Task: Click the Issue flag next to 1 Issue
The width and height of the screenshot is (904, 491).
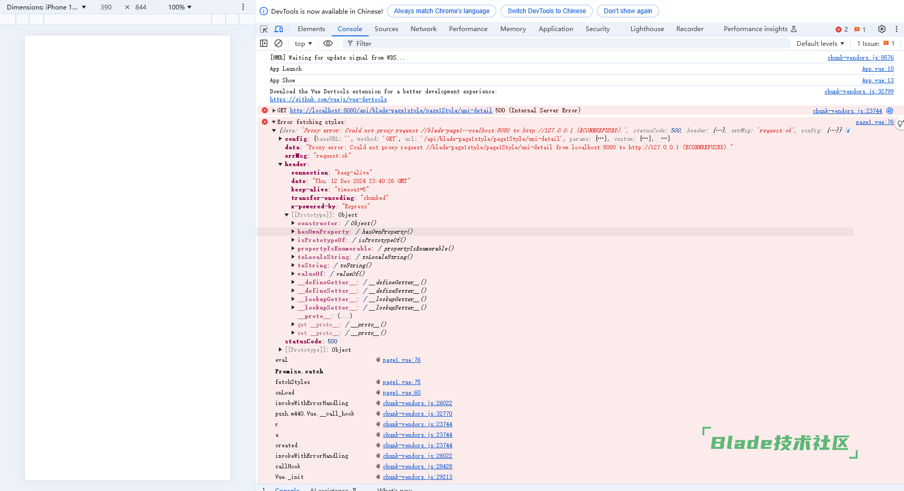Action: click(886, 43)
